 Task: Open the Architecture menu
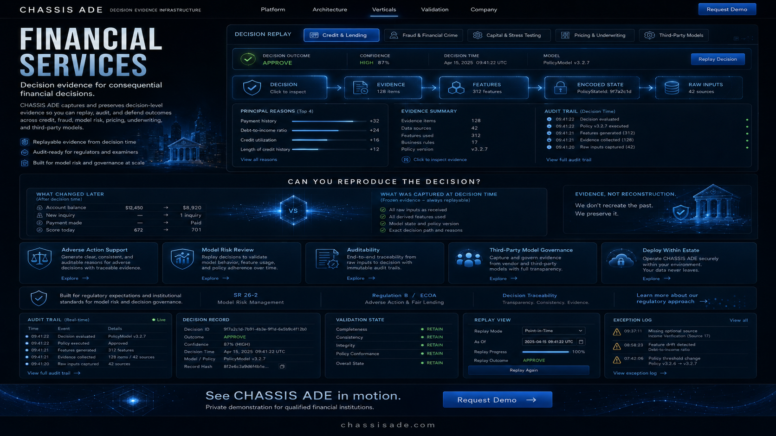[x=330, y=9]
